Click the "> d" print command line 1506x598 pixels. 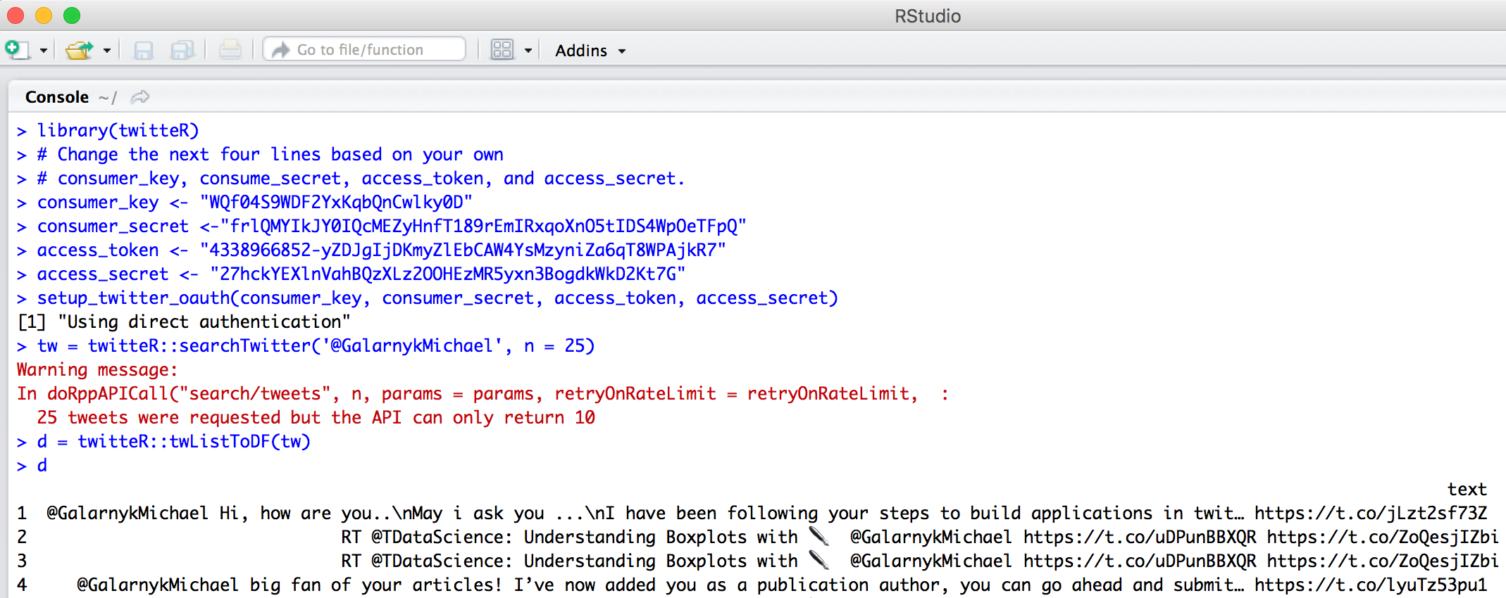point(32,465)
